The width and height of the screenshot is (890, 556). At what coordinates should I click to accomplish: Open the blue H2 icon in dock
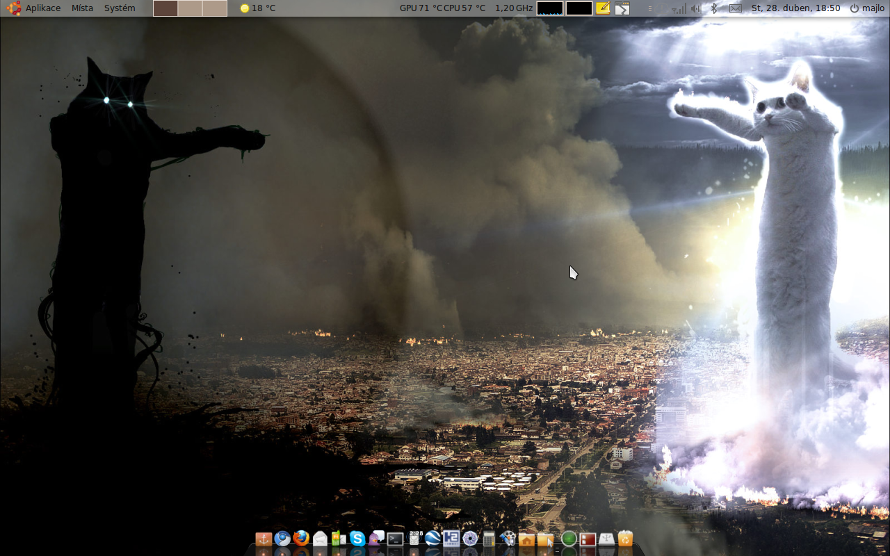451,539
